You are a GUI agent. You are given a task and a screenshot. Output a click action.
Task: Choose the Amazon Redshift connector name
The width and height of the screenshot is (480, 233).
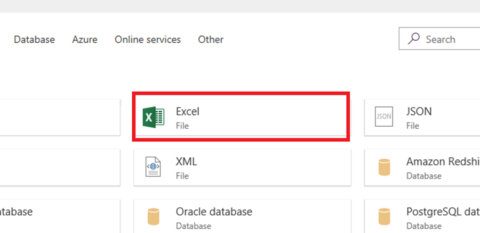(442, 162)
